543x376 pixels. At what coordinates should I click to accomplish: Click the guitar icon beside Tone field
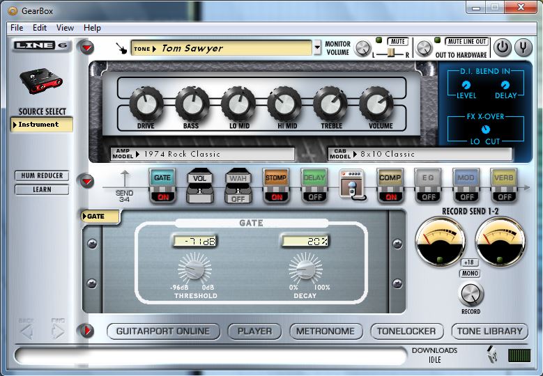121,48
